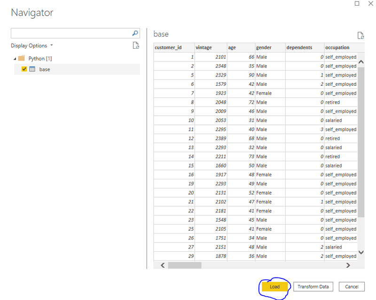Click the refresh preview icon above table
This screenshot has width=376, height=300.
(x=360, y=36)
